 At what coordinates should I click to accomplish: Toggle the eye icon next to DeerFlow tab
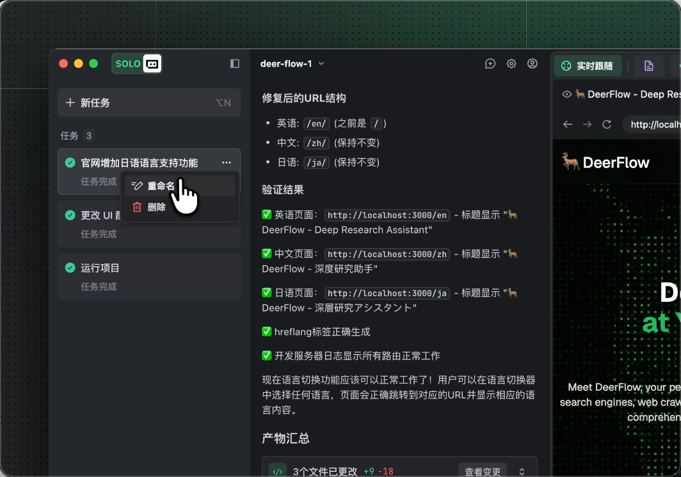[566, 94]
